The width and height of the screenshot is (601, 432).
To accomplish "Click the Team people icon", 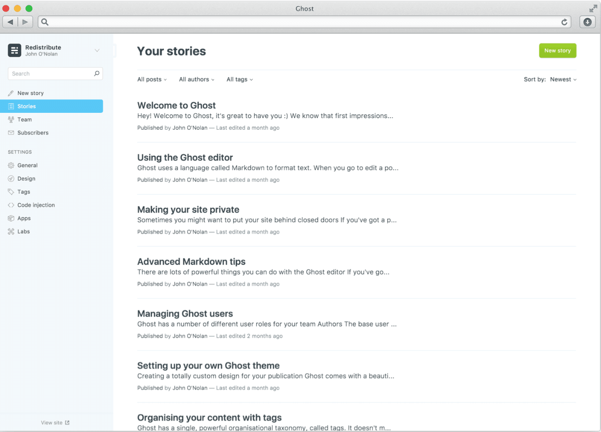I will (x=11, y=120).
